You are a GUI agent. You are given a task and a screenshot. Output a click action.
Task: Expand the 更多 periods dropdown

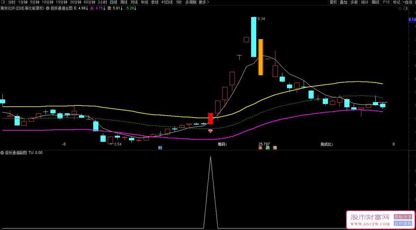coord(204,2)
